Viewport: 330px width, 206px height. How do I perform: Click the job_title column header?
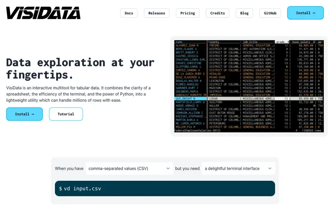pos(250,42)
